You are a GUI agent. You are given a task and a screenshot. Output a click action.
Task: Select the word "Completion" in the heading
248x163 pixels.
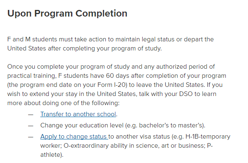click(101, 14)
